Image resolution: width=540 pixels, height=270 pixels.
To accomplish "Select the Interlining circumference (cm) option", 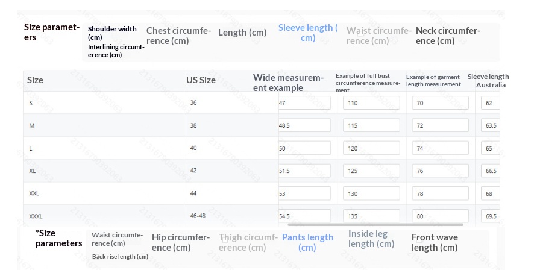I will coord(116,51).
